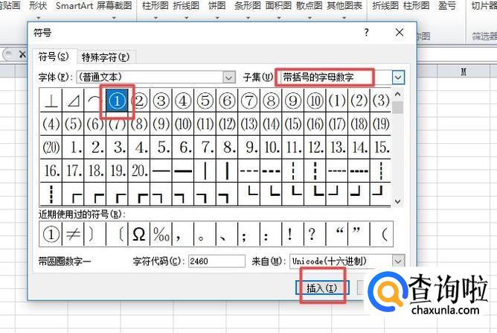Click the subset field text 带括号的字母数字
This screenshot has width=497, height=333.
318,77
